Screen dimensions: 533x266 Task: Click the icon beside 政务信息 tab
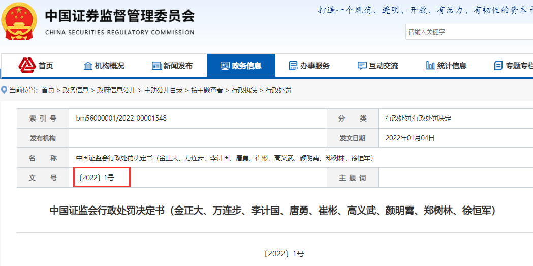225,66
